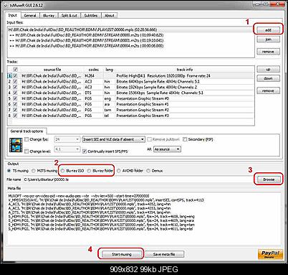Screen dimensions: 288x275
Task: Select the 00000.mpls playlist input file
Action: 130,29
